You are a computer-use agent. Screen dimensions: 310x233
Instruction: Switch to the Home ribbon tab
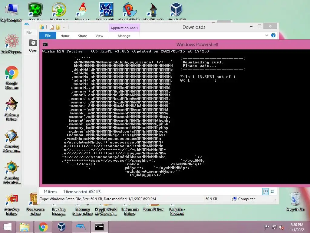(65, 36)
